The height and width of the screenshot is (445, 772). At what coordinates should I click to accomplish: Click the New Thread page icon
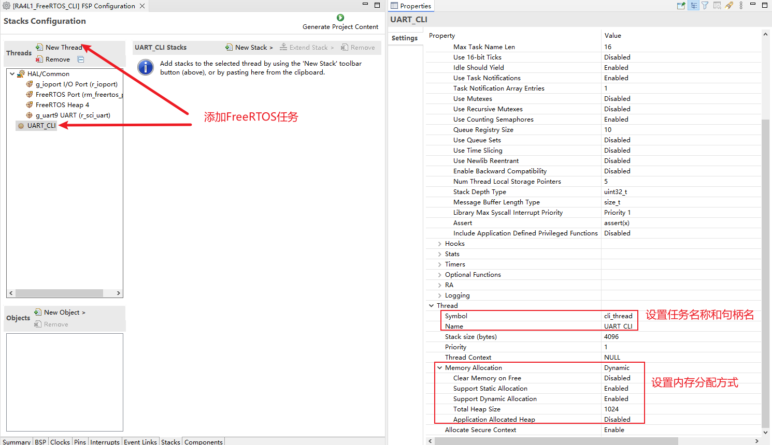coord(39,47)
